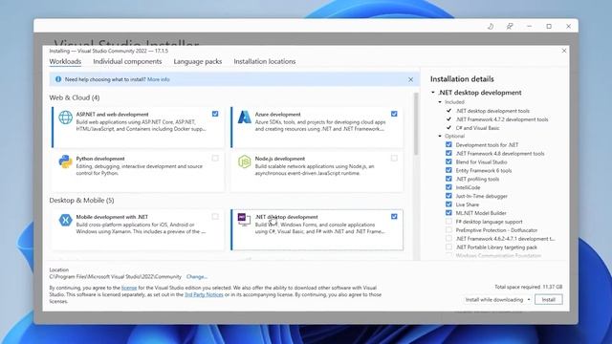Click the .NET desktop development icon
612x344 pixels.
click(245, 219)
